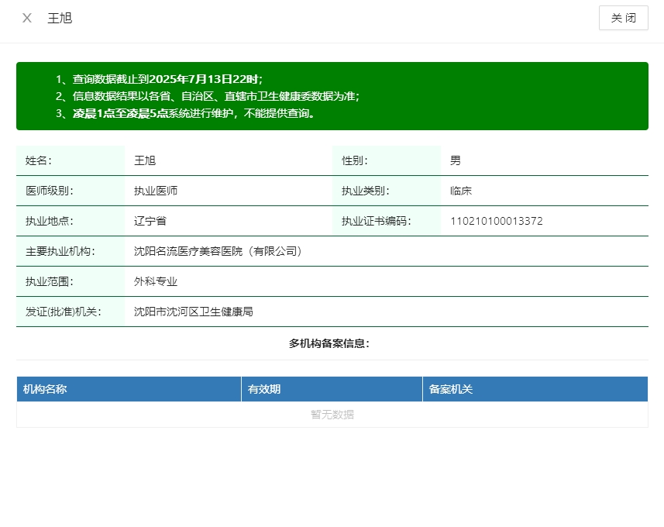Click the name value 王旭 in table
Image resolution: width=664 pixels, height=527 pixels.
145,160
